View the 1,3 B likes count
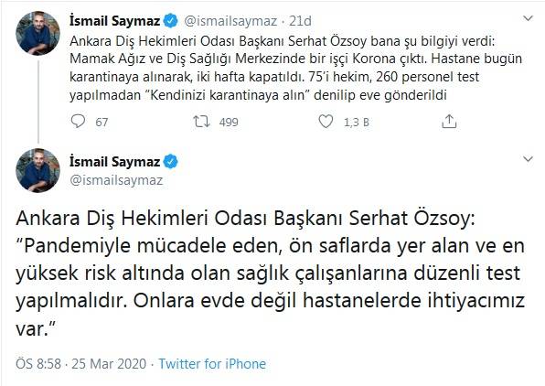545x386 pixels. click(357, 122)
